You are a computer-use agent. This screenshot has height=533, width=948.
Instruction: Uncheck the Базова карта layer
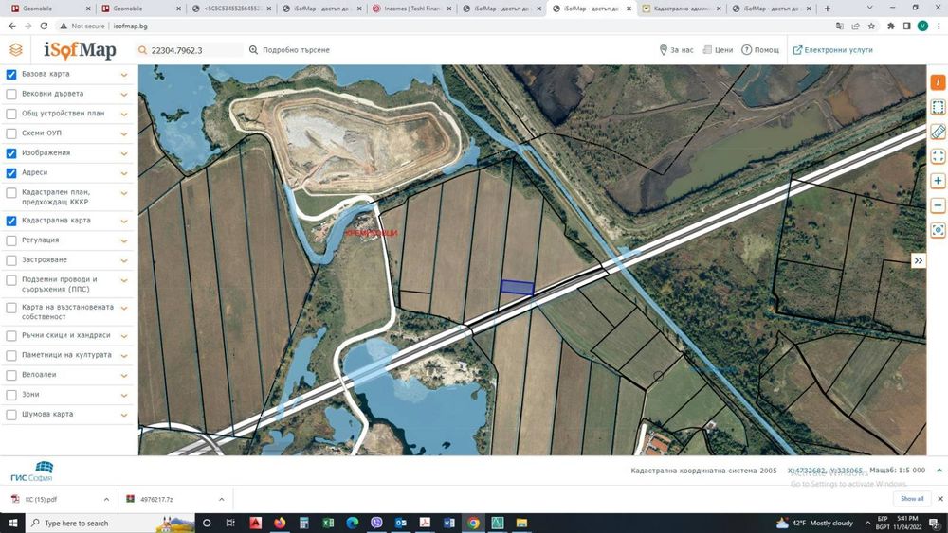(11, 74)
